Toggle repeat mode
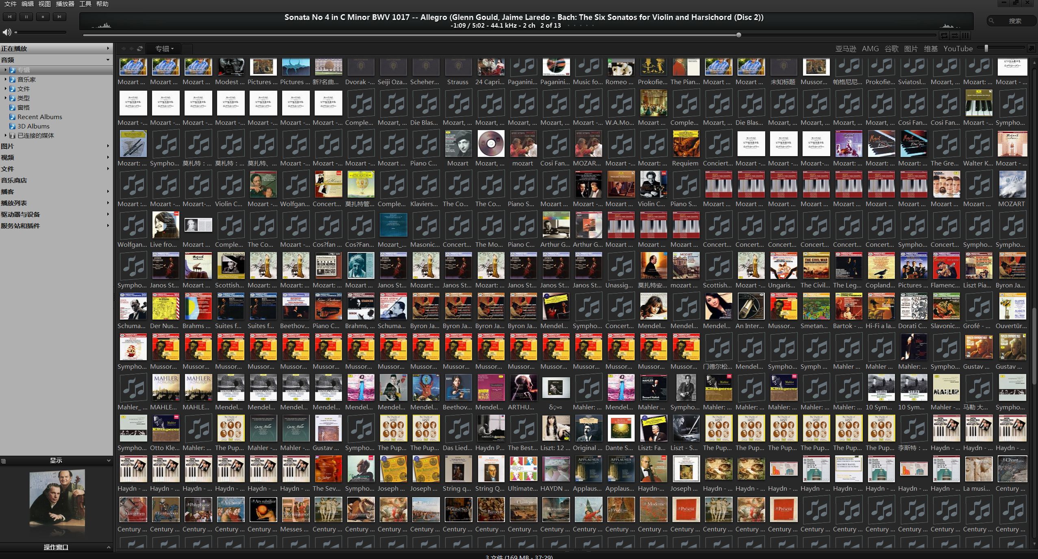Viewport: 1038px width, 559px height. click(x=944, y=36)
